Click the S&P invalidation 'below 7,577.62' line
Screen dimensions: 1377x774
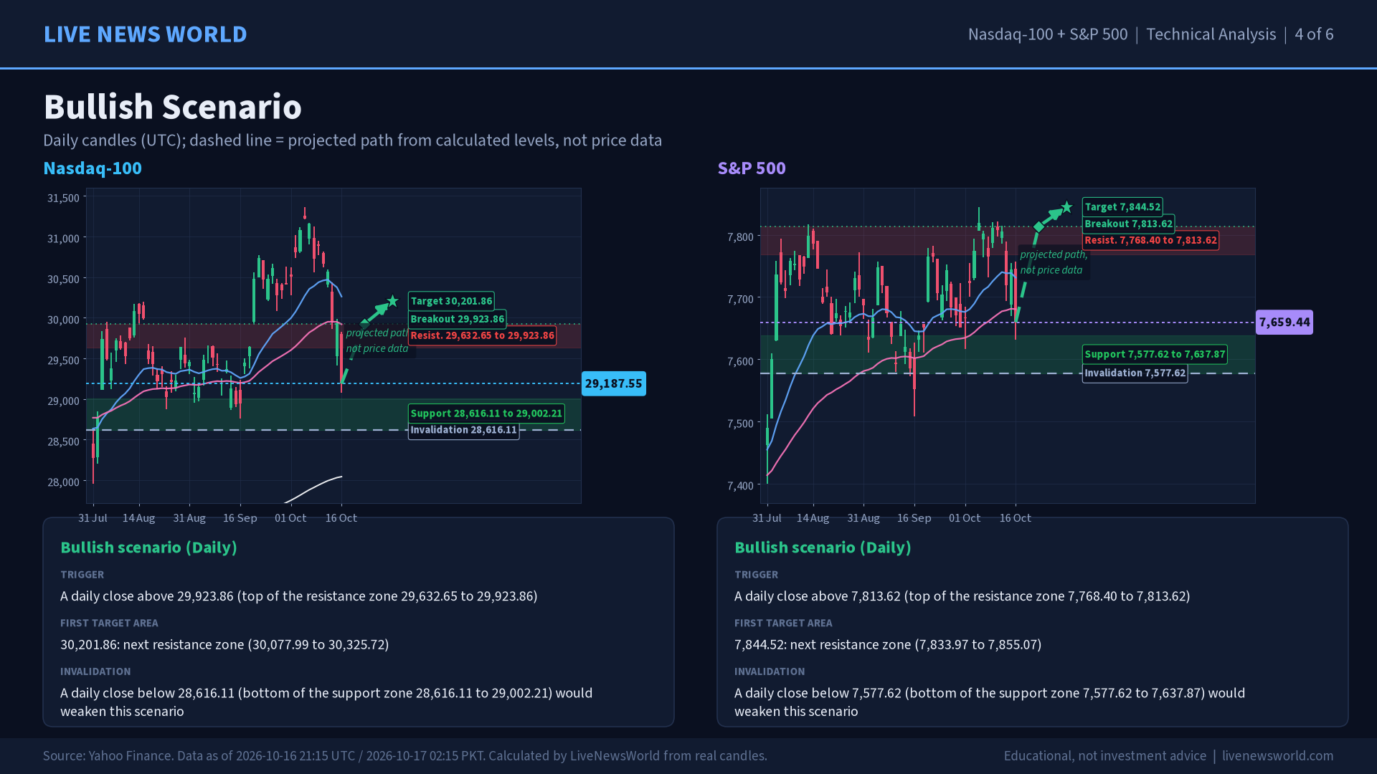pyautogui.click(x=990, y=702)
